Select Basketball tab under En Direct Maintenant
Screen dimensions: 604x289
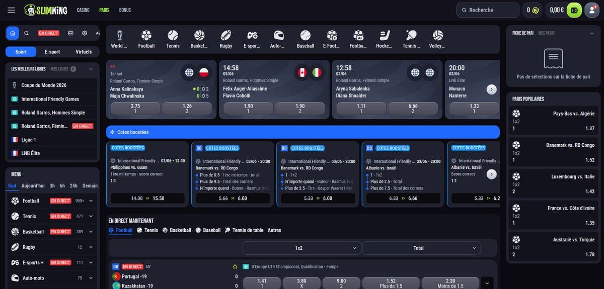pyautogui.click(x=177, y=230)
